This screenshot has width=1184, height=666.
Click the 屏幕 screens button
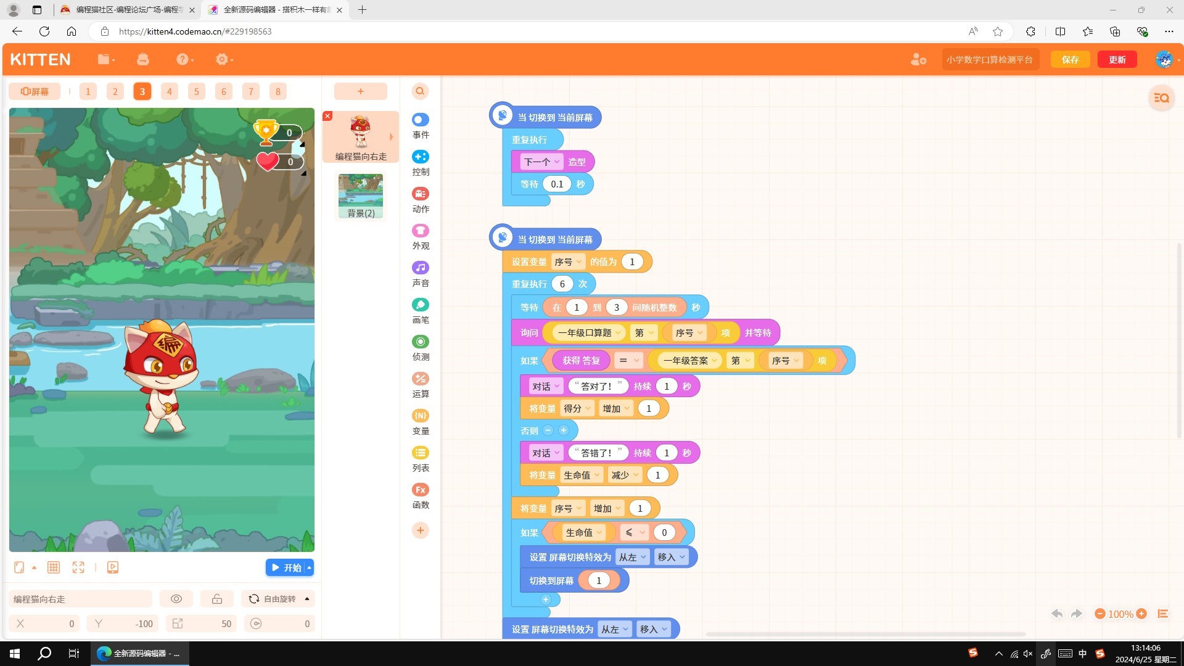tap(35, 91)
